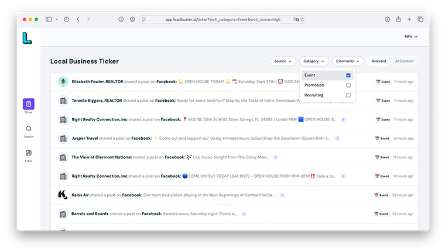
Task: Click the Local Business Ticker heading
Action: coord(84,61)
